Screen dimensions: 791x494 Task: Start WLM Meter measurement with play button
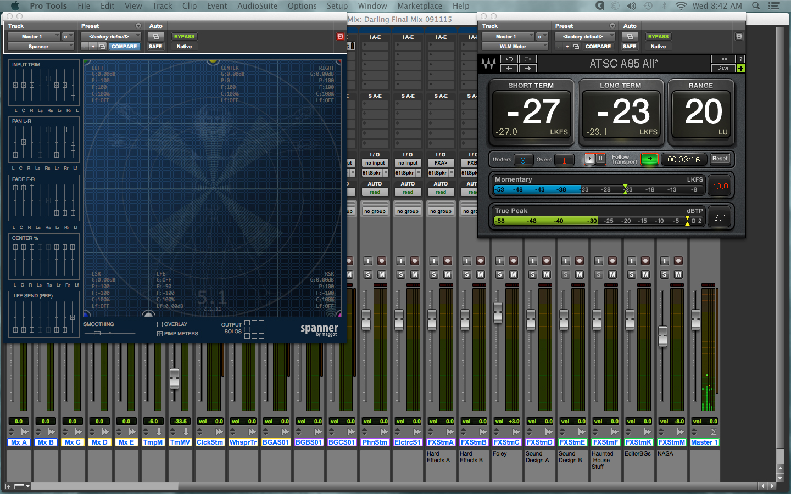[589, 159]
